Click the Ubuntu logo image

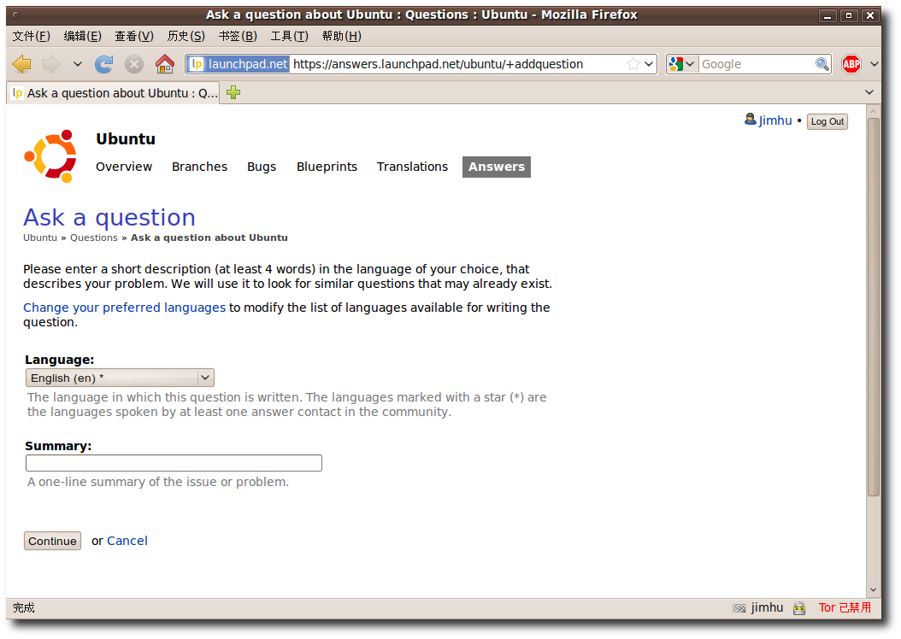[x=50, y=156]
